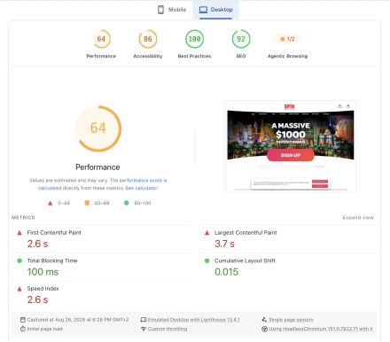Toggle Expand view for metrics
The image size is (390, 342).
pos(358,218)
